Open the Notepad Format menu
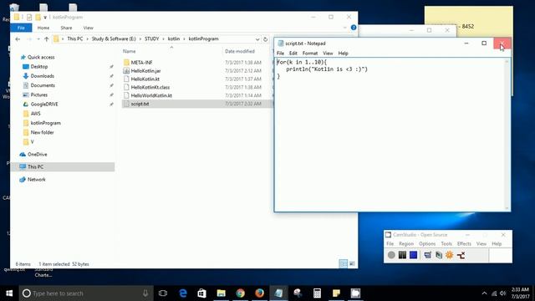 (x=310, y=54)
